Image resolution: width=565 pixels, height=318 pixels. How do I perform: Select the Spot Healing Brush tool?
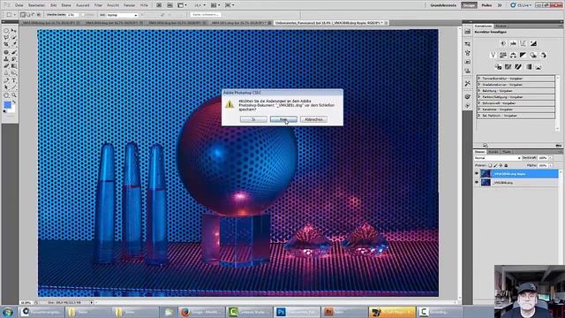click(x=6, y=52)
